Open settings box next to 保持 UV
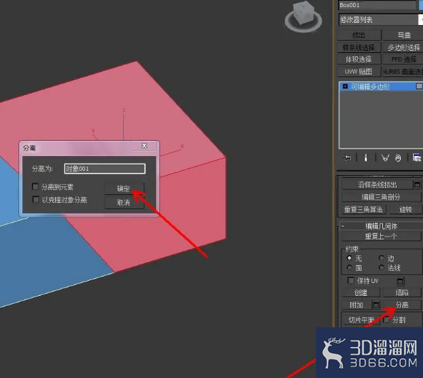Viewport: 423px width, 378px height. click(400, 282)
